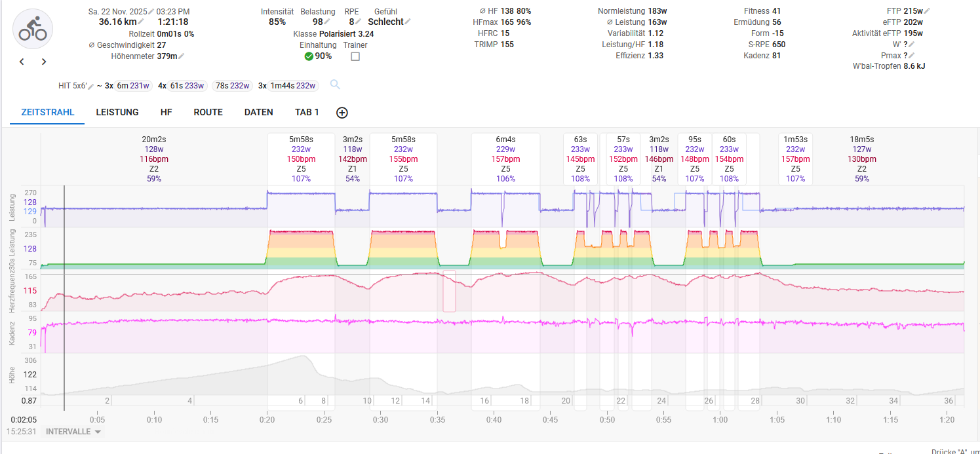Select the DATEN tab
The width and height of the screenshot is (980, 454).
pos(258,112)
